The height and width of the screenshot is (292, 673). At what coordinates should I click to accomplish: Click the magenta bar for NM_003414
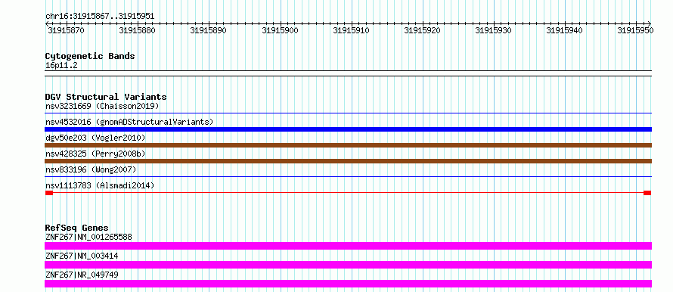[348, 265]
